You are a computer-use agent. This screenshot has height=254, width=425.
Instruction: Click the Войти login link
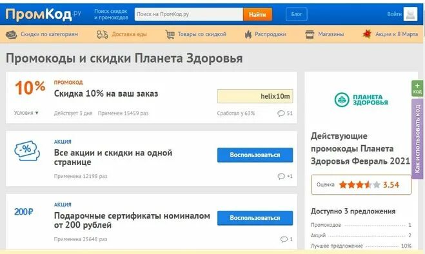coord(394,14)
